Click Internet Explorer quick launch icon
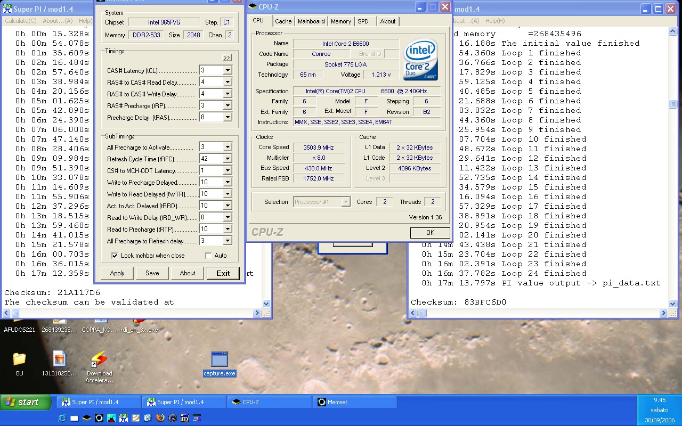The image size is (682, 426). point(62,418)
